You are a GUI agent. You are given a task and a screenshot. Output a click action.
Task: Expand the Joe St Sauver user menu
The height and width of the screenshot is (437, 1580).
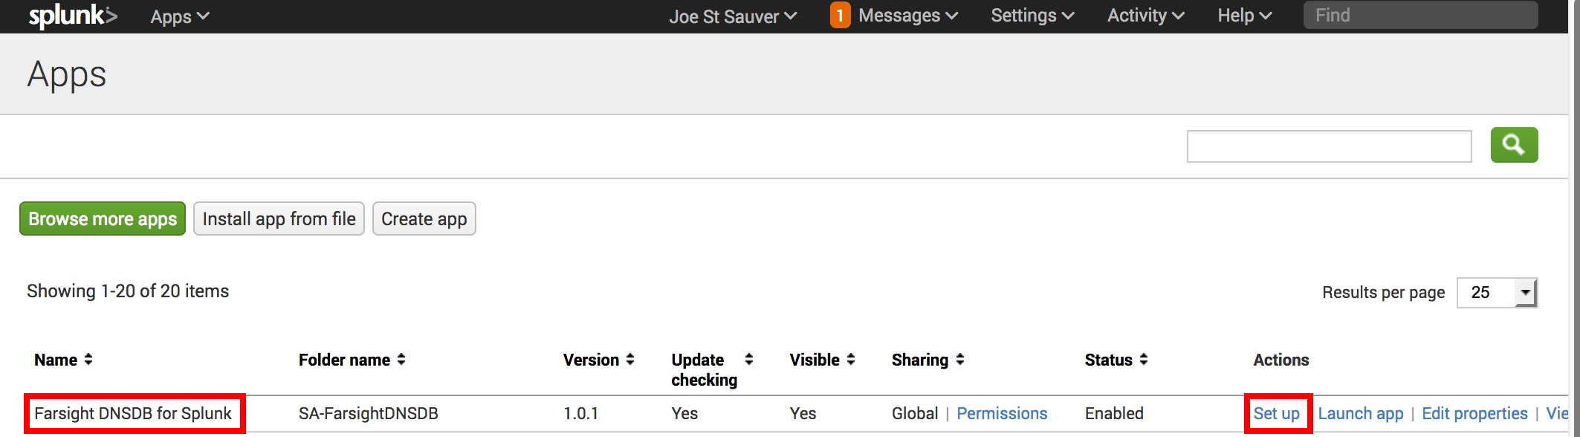pyautogui.click(x=731, y=15)
